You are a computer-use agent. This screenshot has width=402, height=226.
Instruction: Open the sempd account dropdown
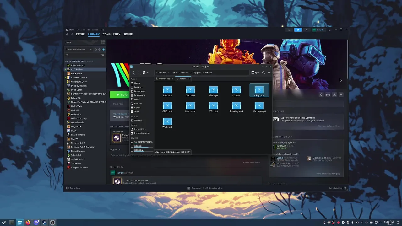click(318, 30)
